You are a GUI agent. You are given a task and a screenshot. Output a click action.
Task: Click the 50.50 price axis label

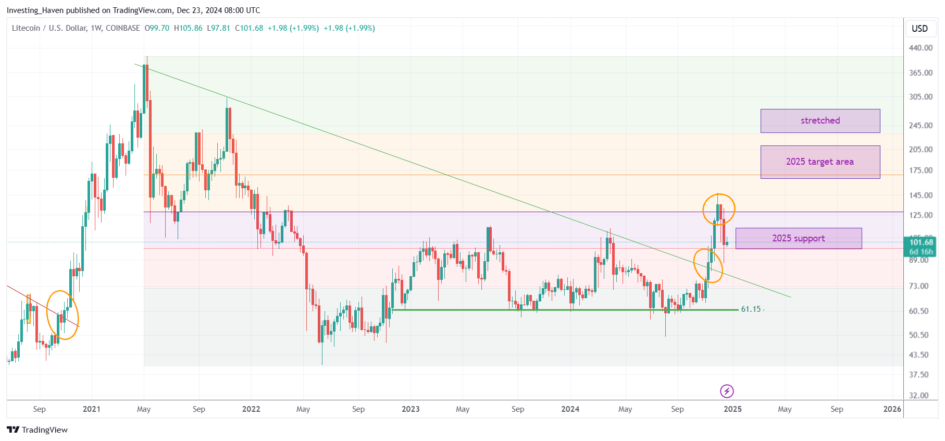tap(918, 335)
